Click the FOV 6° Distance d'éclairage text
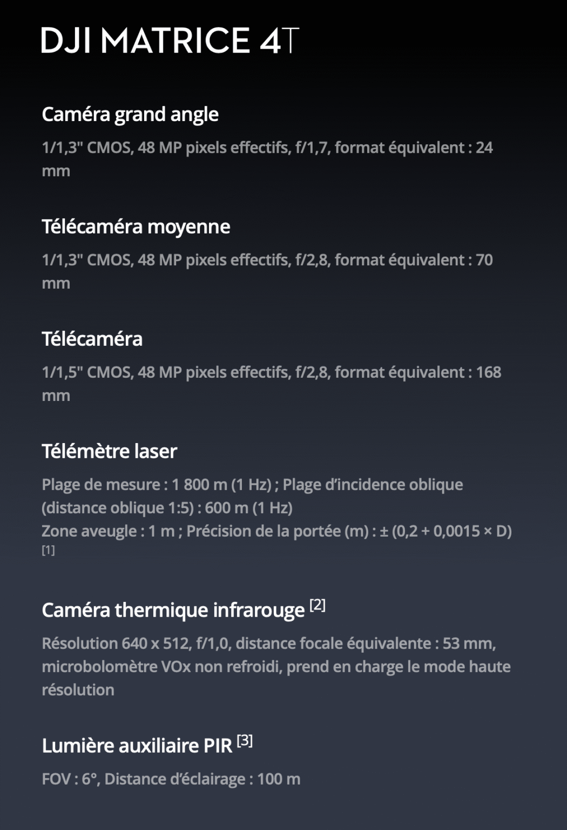This screenshot has height=830, width=567. click(x=171, y=779)
